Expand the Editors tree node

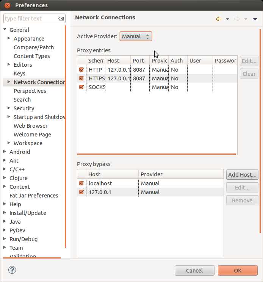pyautogui.click(x=9, y=64)
